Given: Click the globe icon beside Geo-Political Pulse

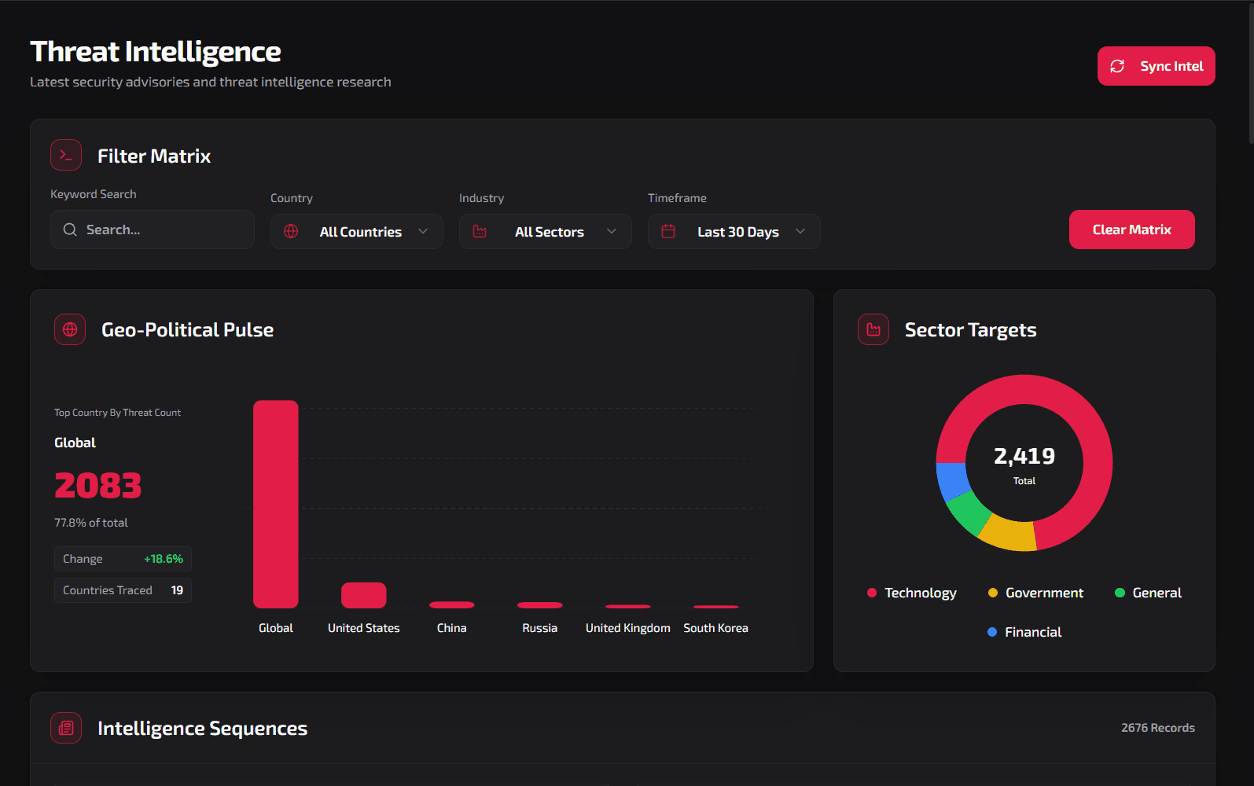Looking at the screenshot, I should click(x=70, y=329).
